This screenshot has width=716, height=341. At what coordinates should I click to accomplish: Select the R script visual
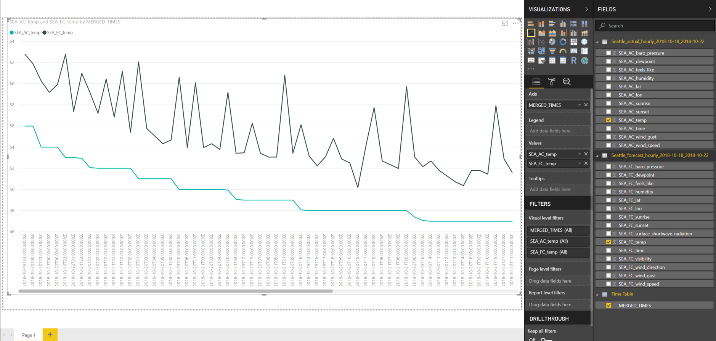click(x=574, y=60)
